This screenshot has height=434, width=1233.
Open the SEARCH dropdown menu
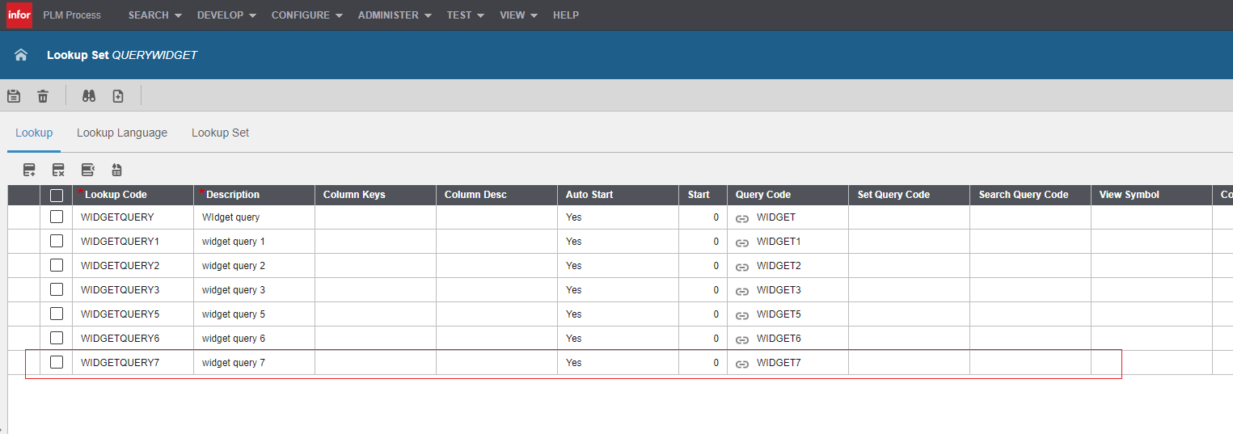point(154,15)
